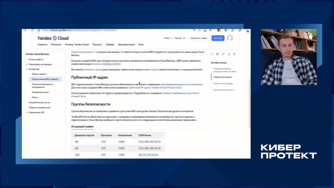
Task: Click the webcam video thumbnail
Action: [289, 57]
